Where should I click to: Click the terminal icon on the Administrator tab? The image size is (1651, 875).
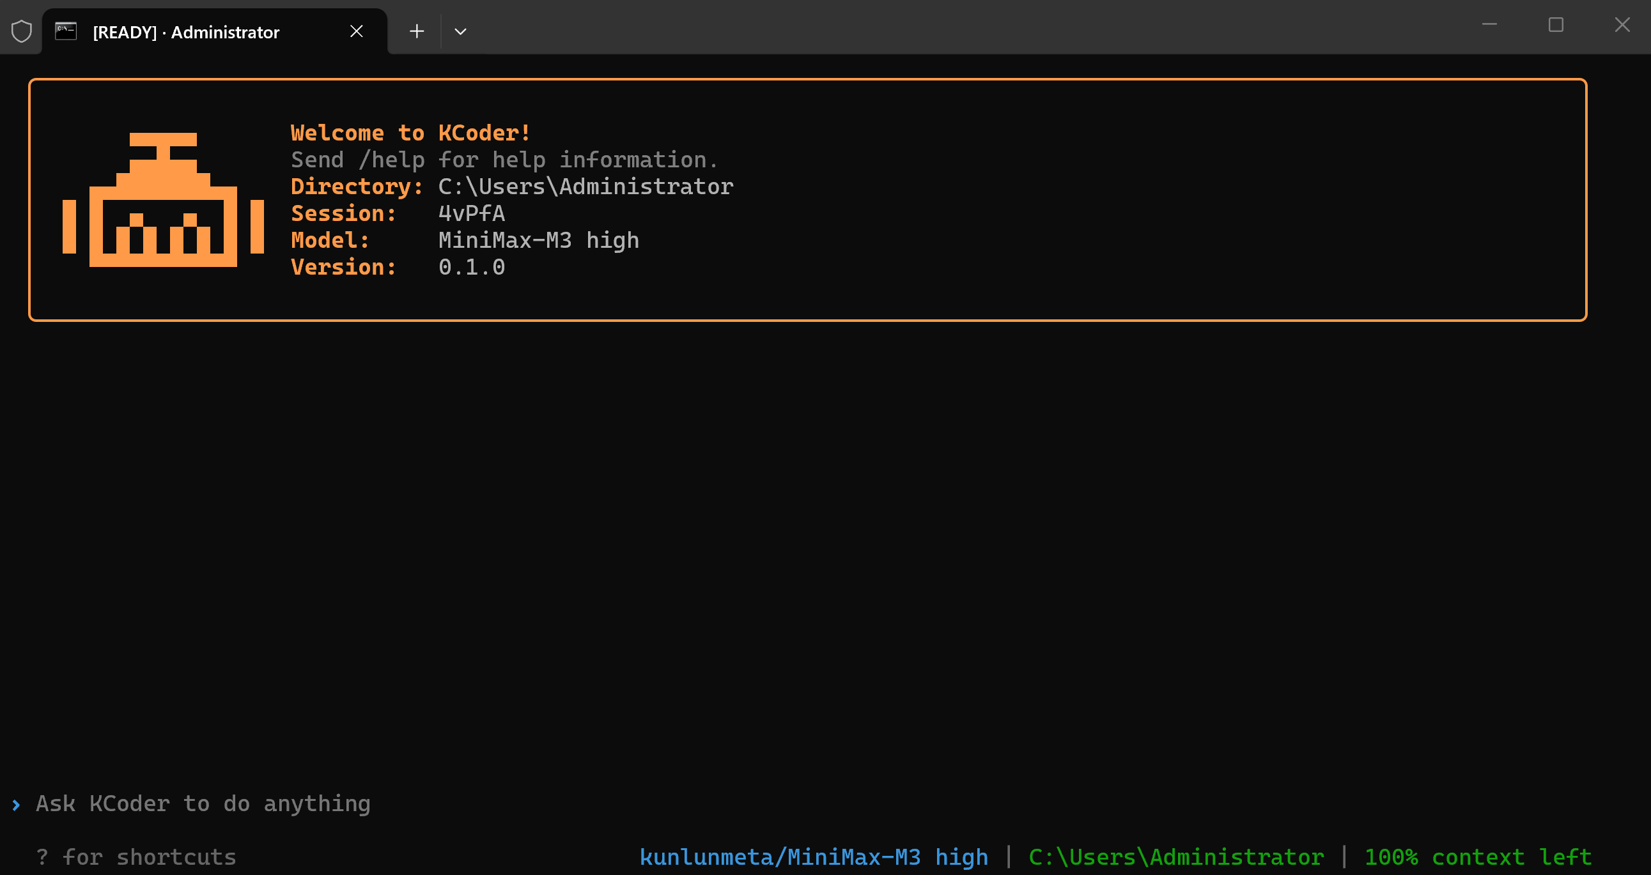point(66,31)
